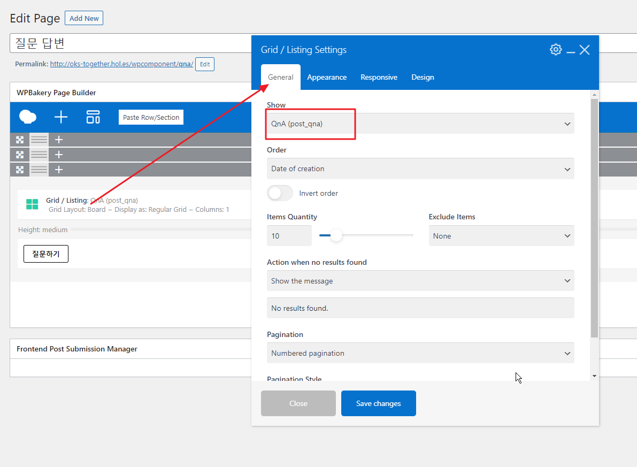
Task: Click the Frontend Post Submission Manager heading
Action: (x=77, y=349)
